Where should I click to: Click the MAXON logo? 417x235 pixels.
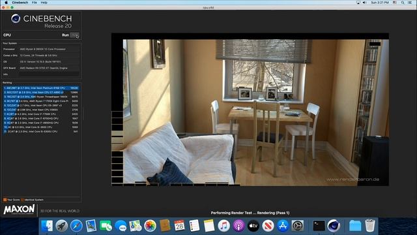[19, 210]
